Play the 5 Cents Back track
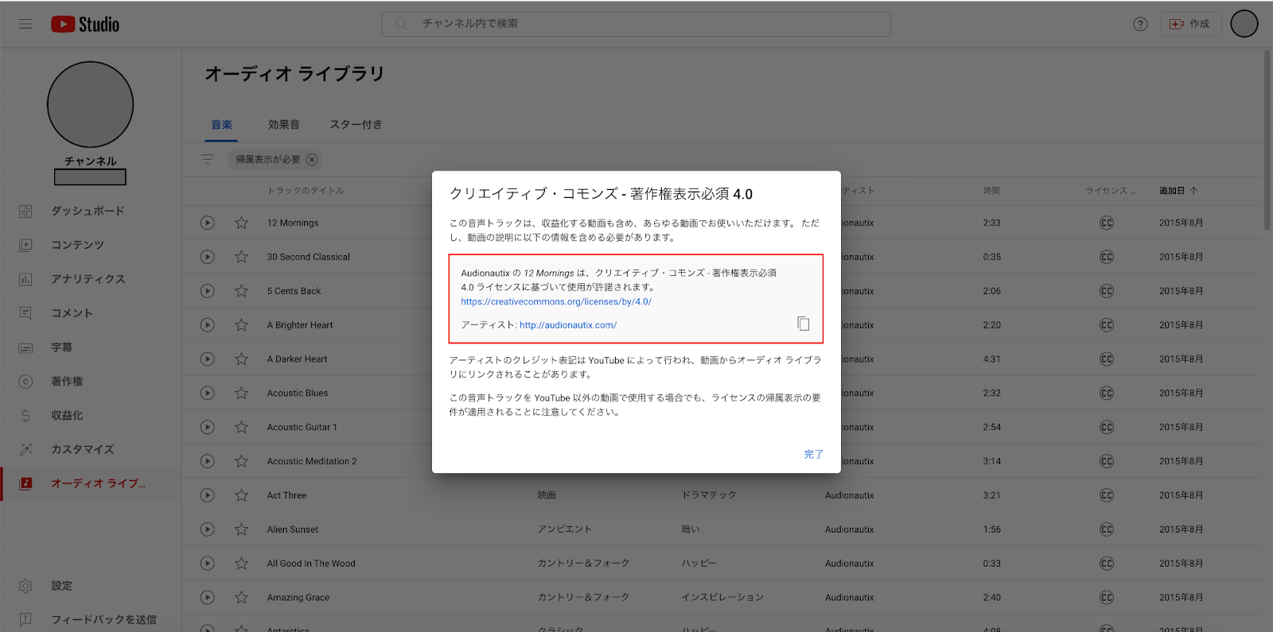1273x632 pixels. (x=207, y=291)
